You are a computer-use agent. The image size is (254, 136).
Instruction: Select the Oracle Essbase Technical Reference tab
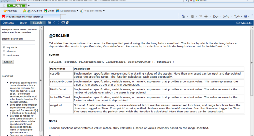coord(30,16)
